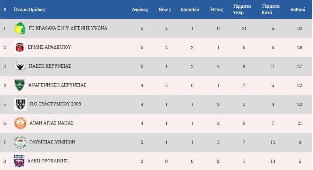Screen dimensions: 313x170
Task: Click the ΑΟΑΝ ΑΓΙΑΣ ΝΑΠΑΣ orange logo
Action: (x=19, y=123)
